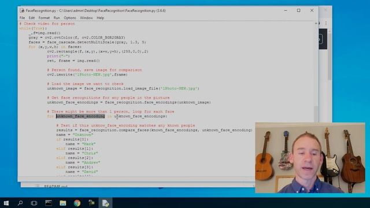
Task: Click the comment '# Check video for person'
Action: 47,24
